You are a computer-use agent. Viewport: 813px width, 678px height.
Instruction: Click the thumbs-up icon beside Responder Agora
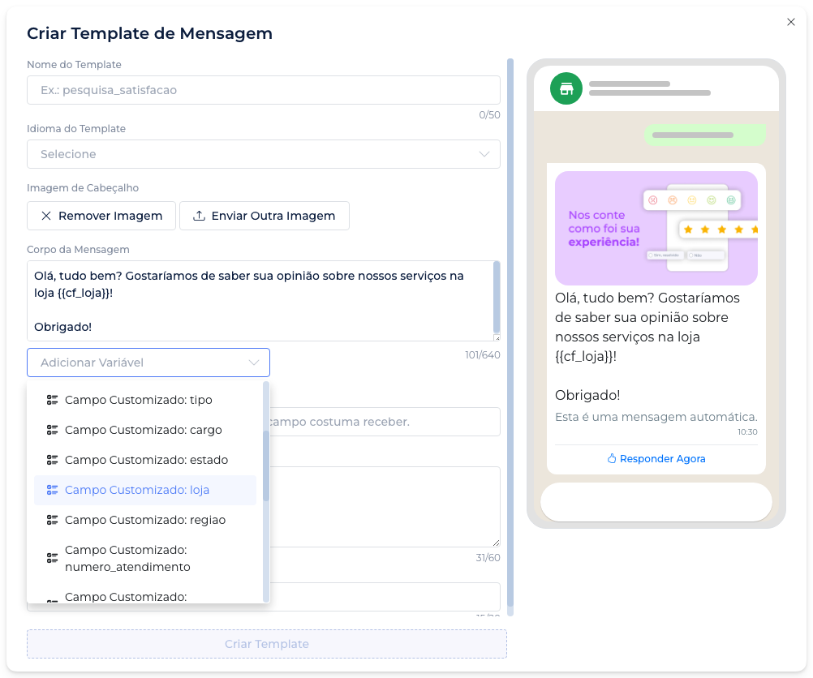click(x=612, y=459)
